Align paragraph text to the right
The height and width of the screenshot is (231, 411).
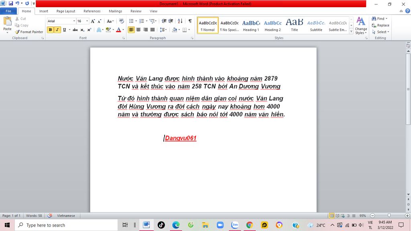coord(145,30)
